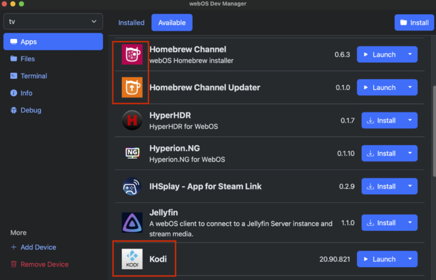This screenshot has width=436, height=280.
Task: Expand Homebrew Channel launch options arrow
Action: click(410, 55)
